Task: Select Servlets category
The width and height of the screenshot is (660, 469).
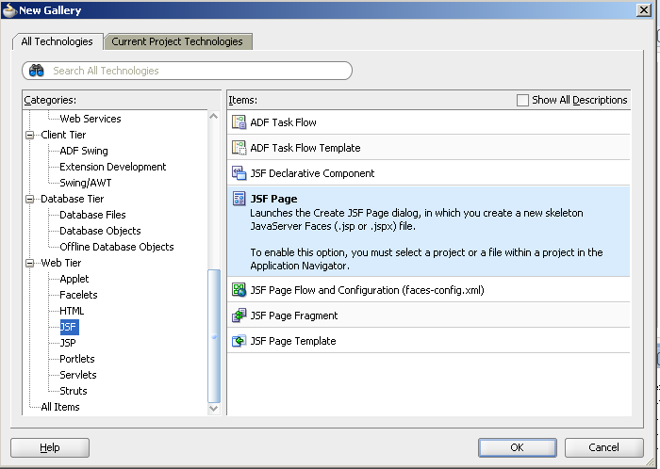Action: (x=78, y=375)
